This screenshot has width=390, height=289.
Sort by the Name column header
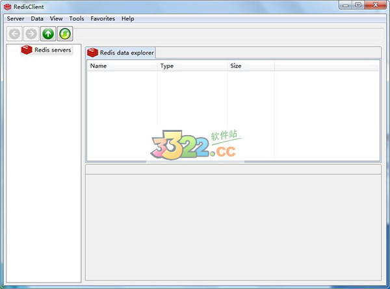(x=122, y=66)
